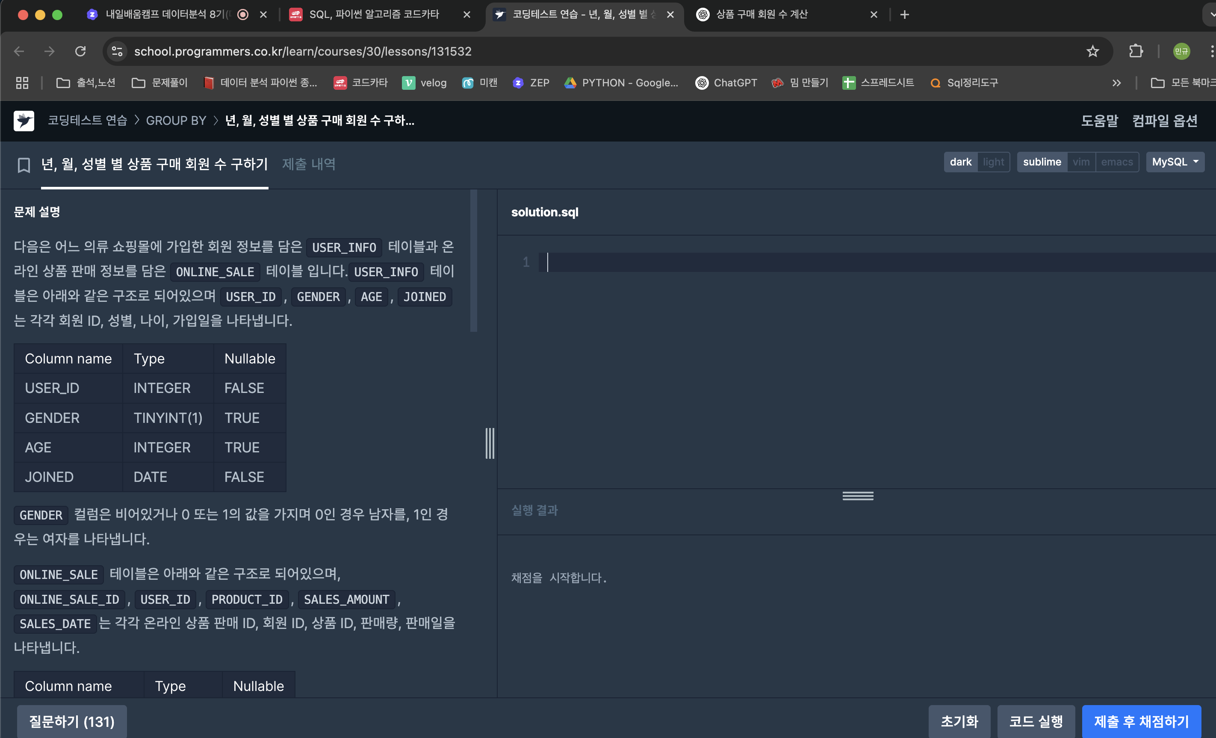Click site info icon in address bar
The height and width of the screenshot is (738, 1216).
[x=117, y=51]
